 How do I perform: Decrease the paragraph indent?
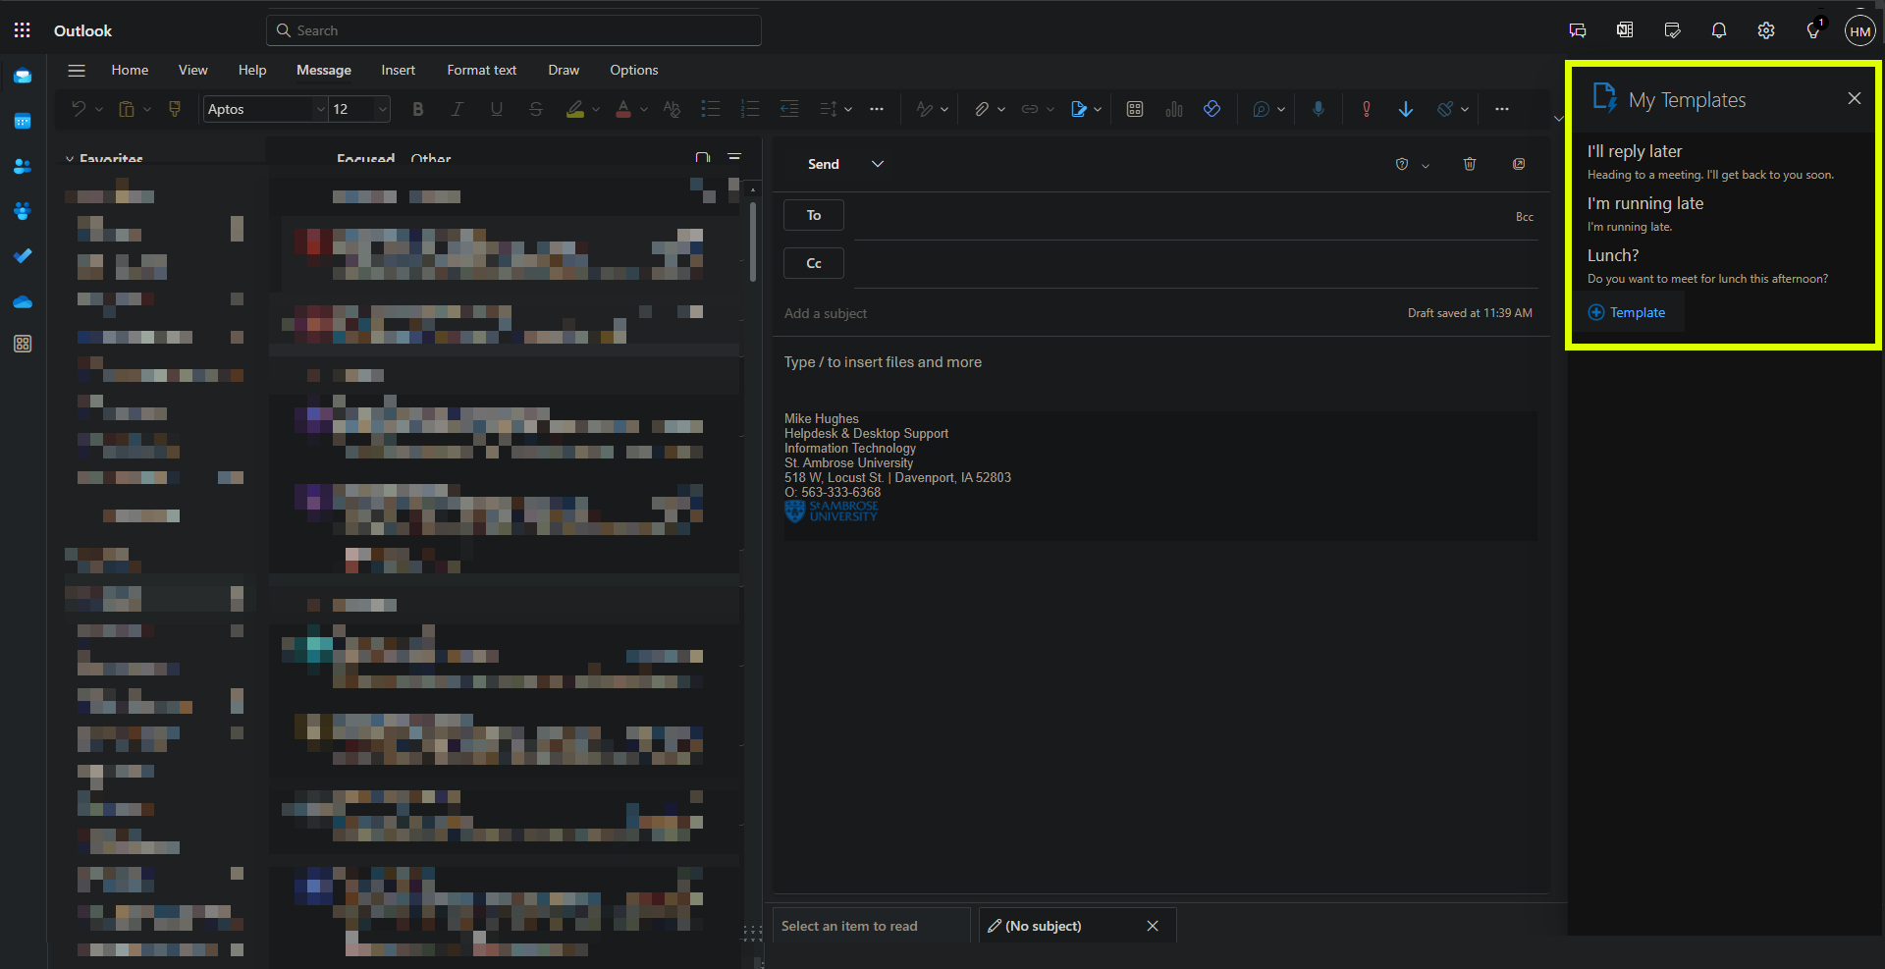click(789, 109)
